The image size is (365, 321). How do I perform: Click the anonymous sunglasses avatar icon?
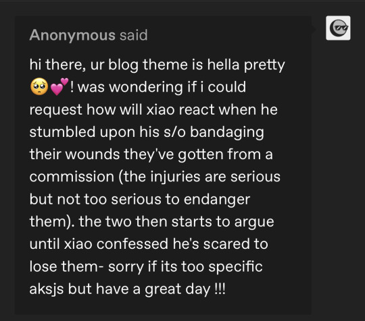tap(338, 28)
